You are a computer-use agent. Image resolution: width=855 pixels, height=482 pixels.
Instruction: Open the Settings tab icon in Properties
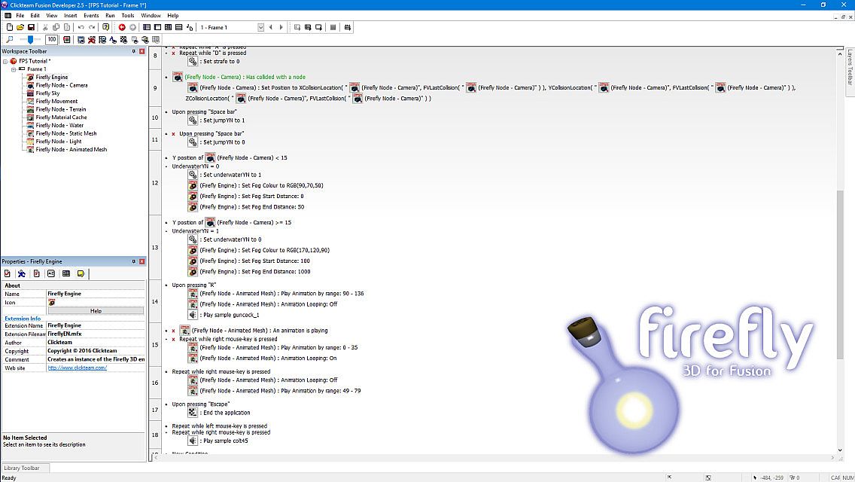tap(8, 273)
